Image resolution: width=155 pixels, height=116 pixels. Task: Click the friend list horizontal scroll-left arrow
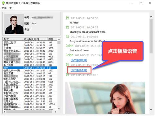point(4,112)
